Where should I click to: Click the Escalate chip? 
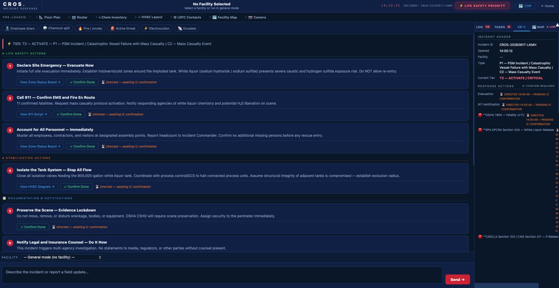click(187, 28)
